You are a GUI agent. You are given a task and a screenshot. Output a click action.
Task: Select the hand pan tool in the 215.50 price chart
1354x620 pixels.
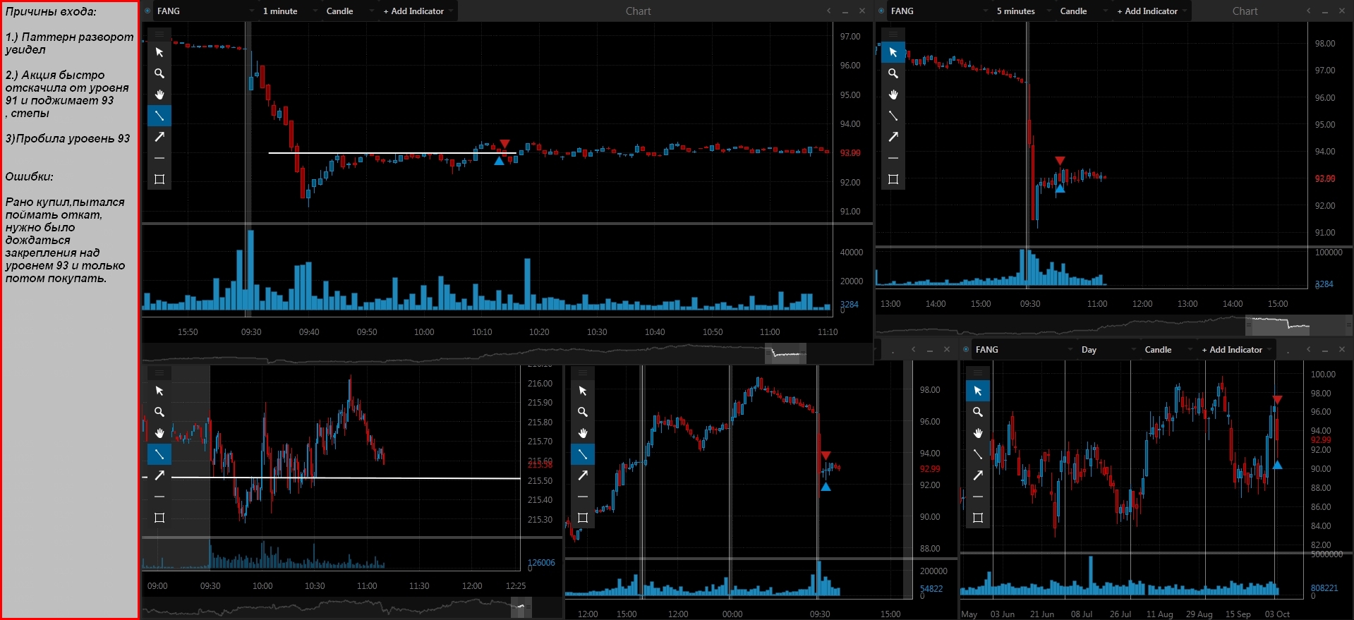coord(159,433)
